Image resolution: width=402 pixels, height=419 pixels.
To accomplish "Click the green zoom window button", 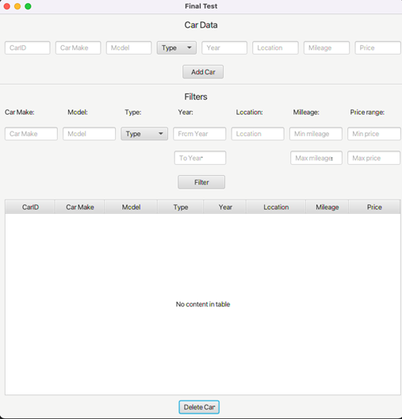I will click(x=28, y=6).
